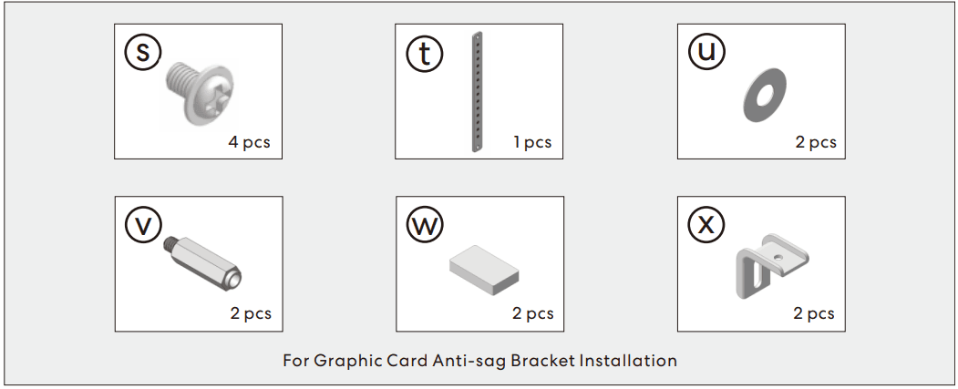Select the long perforated bracket strip image
Image resolution: width=958 pixels, height=389 pixels.
click(477, 91)
